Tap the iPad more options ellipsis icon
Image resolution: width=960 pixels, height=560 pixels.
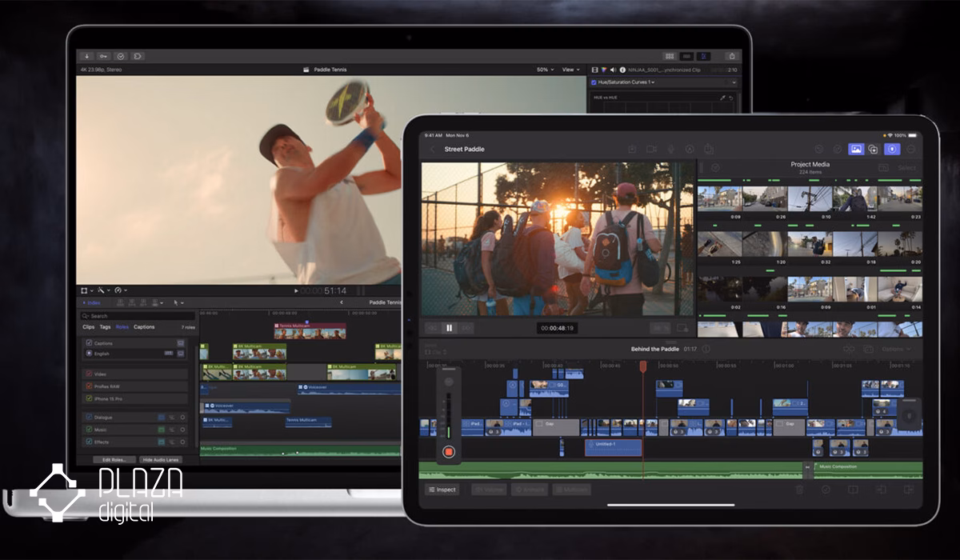[910, 150]
